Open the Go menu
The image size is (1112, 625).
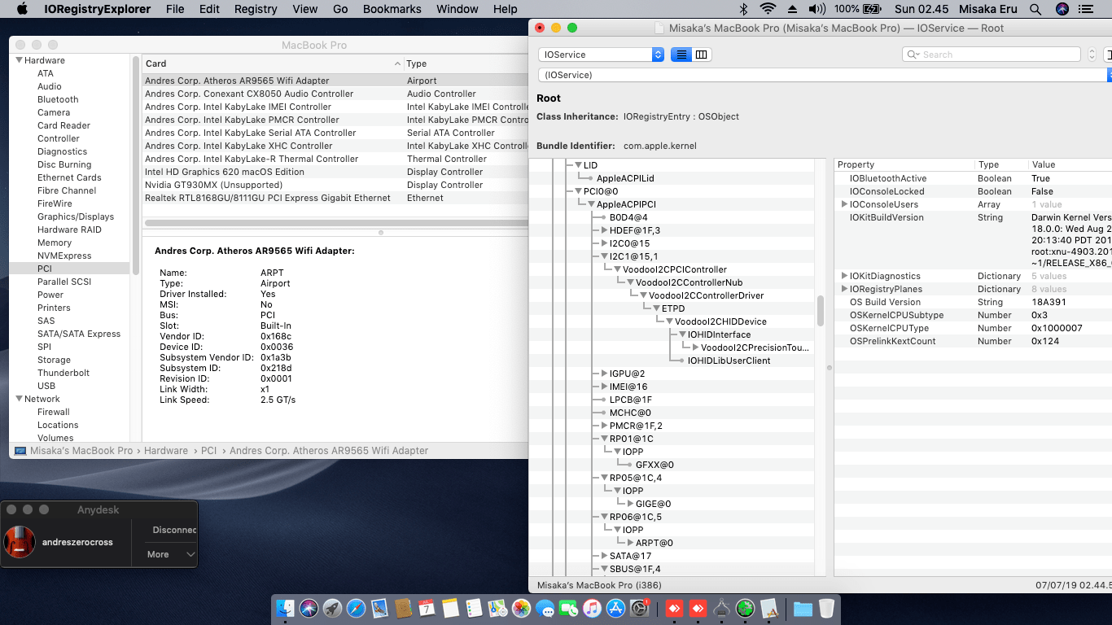coord(340,9)
